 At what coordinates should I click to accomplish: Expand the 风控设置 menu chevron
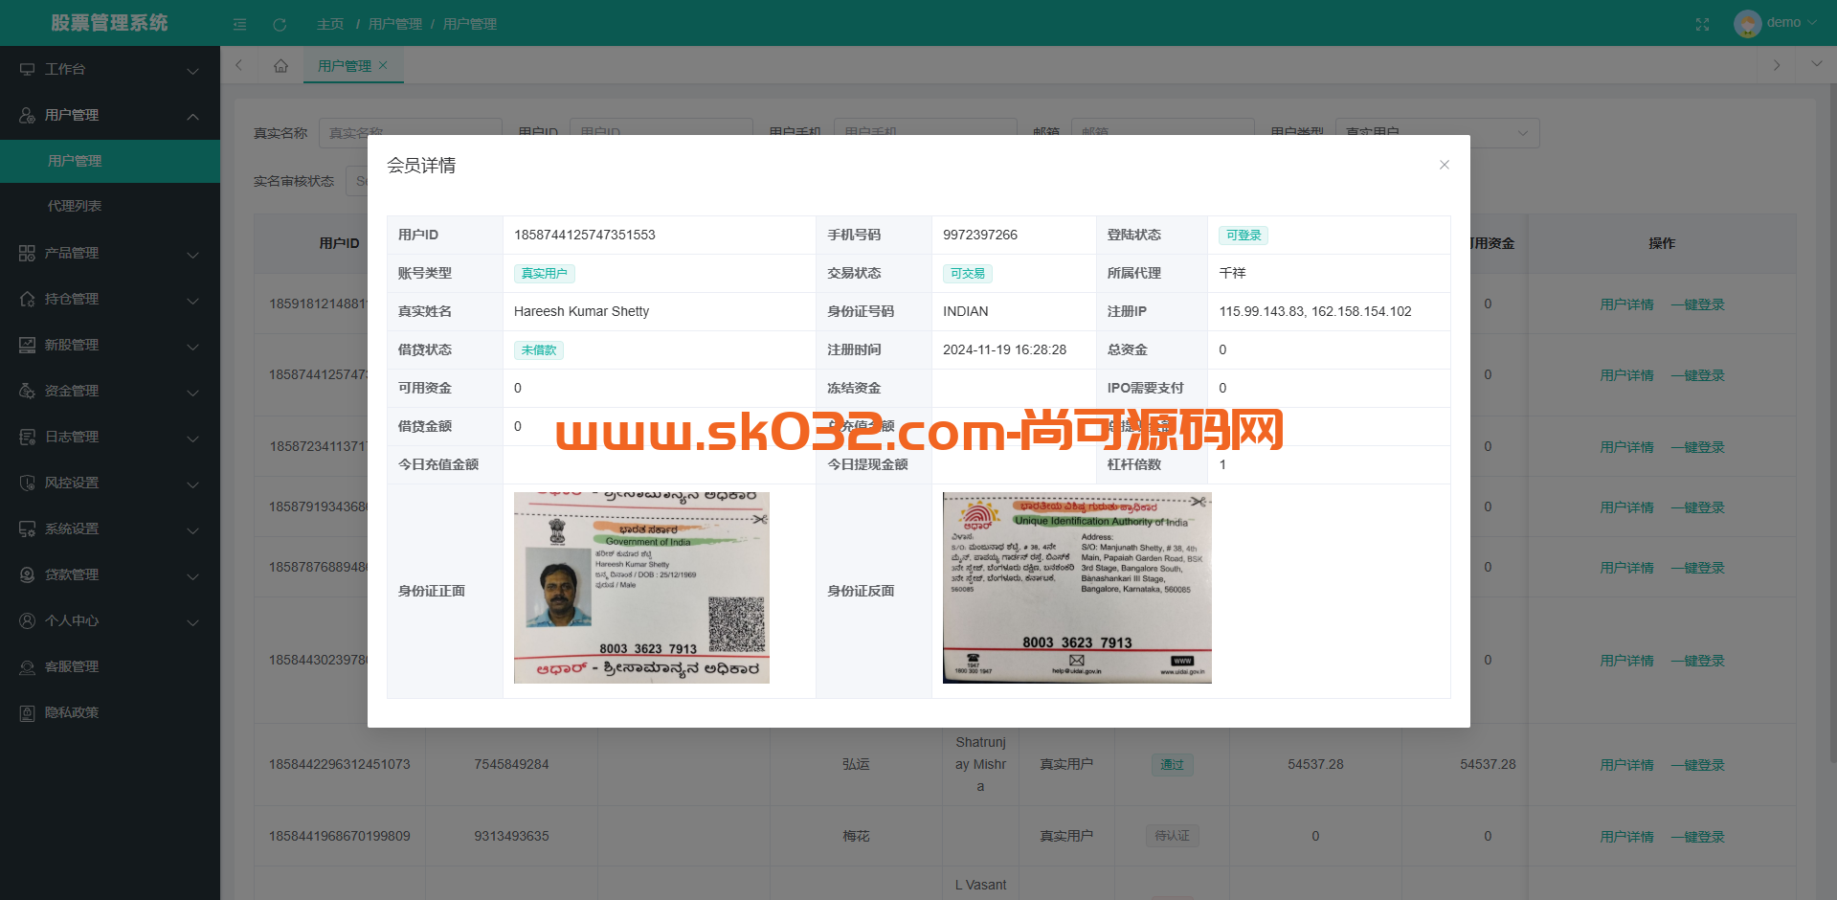pos(192,484)
